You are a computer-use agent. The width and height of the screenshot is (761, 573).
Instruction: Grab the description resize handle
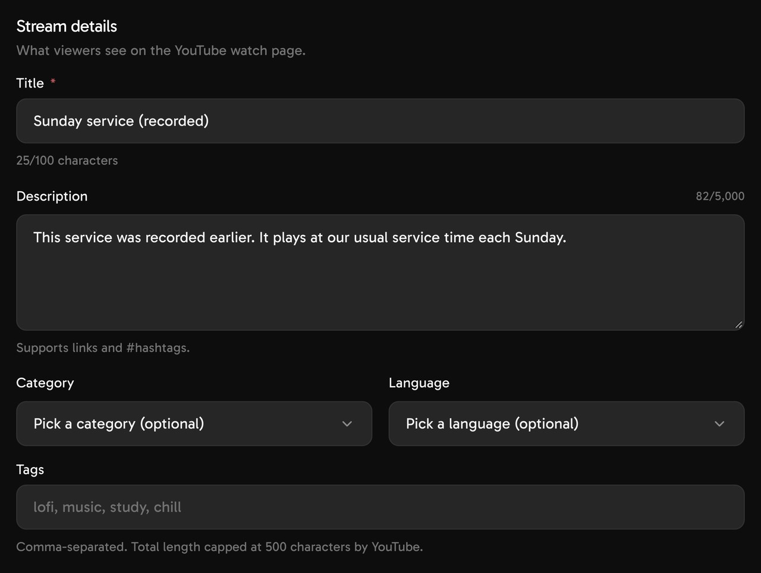738,325
